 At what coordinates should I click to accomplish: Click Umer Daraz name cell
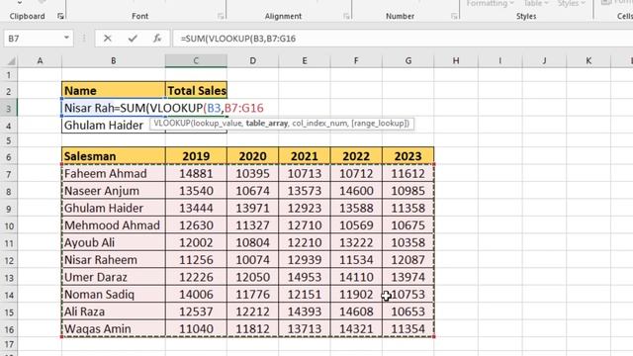(114, 277)
